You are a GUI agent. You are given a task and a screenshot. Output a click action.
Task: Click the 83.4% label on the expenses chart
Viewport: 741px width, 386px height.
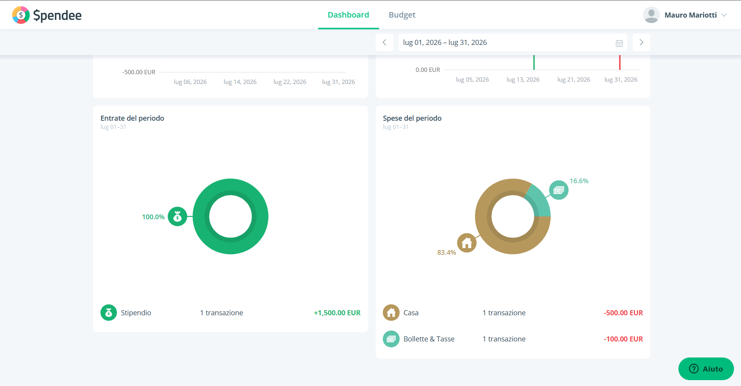(x=447, y=252)
